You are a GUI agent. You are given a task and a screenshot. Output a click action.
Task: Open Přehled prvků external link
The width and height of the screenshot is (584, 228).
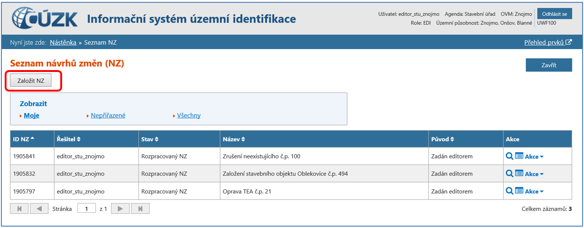548,43
